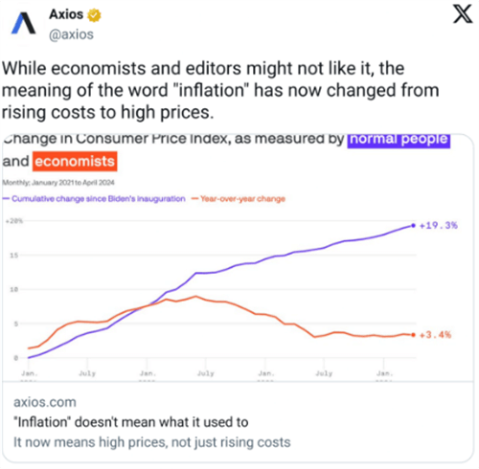The image size is (479, 469).
Task: Click the orange line endpoint dot at +3.4%
Action: [413, 335]
